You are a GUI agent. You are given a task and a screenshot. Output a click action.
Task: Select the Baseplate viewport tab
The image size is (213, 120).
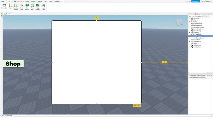click(9, 14)
